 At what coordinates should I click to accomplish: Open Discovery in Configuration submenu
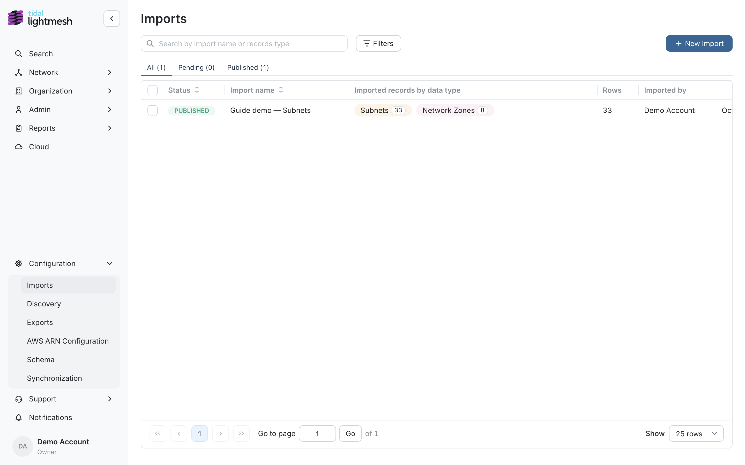click(68, 304)
